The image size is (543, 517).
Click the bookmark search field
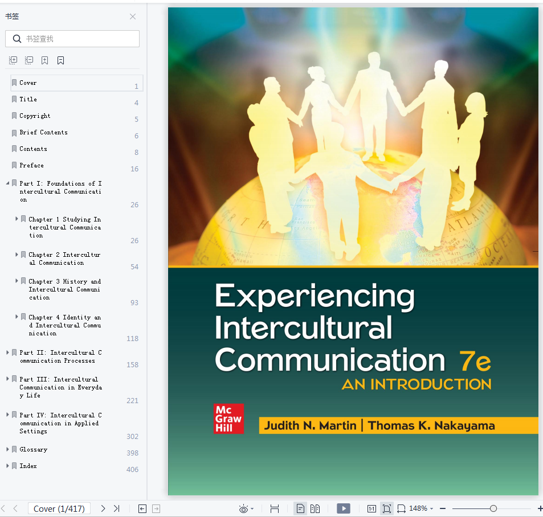tap(72, 39)
